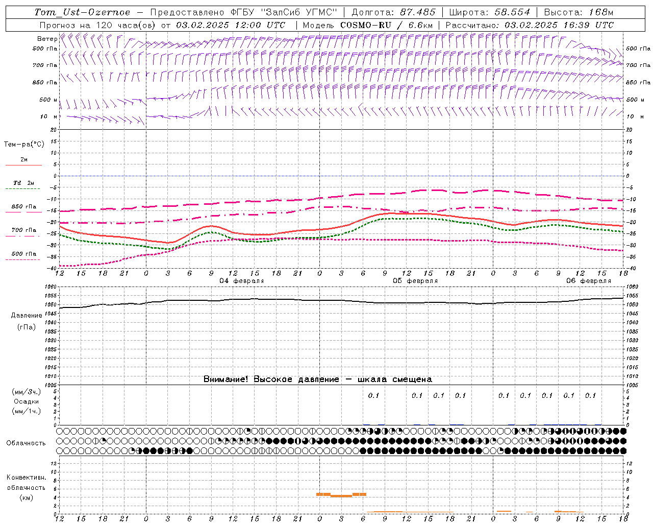
Task: Click the Рассчитано: 03.02.2025 16:39 UTC timestamp
Action: (x=530, y=25)
